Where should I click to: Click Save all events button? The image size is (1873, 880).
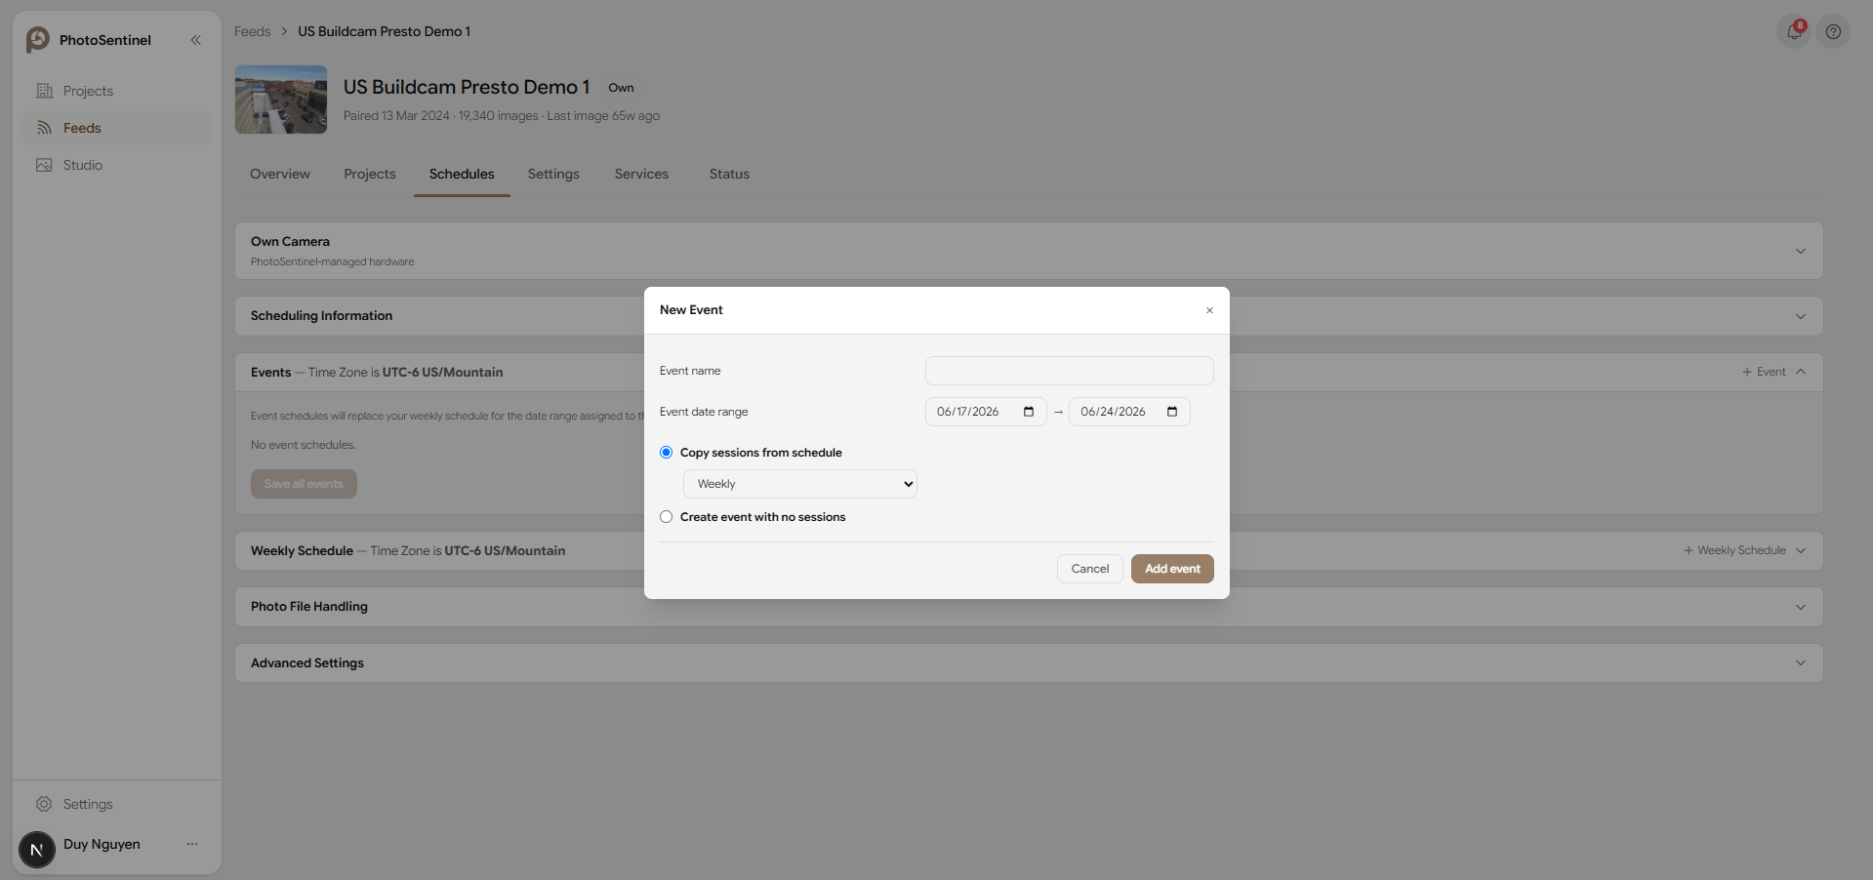pyautogui.click(x=304, y=484)
